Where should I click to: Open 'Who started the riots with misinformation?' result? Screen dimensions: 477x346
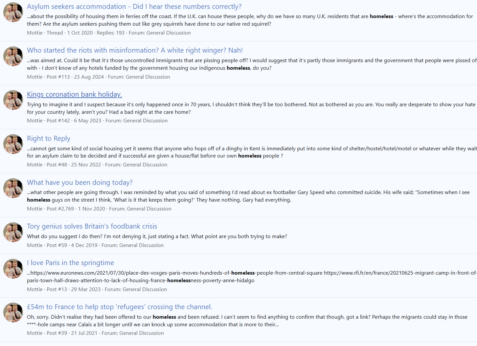[135, 50]
